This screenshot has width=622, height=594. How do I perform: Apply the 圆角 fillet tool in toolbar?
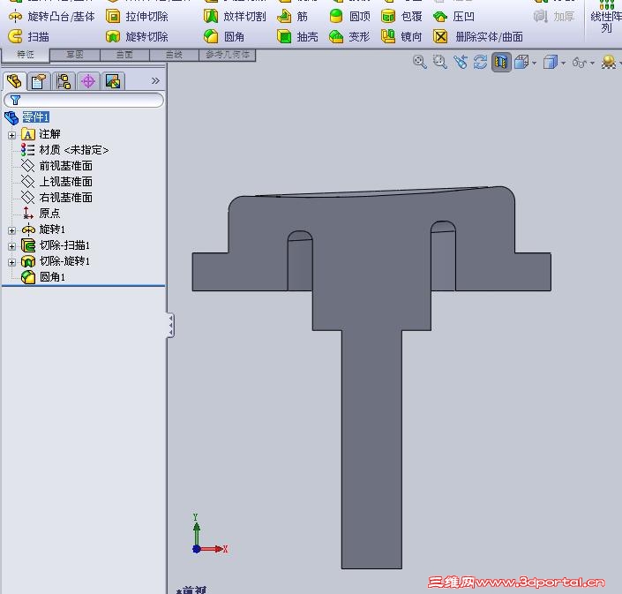pyautogui.click(x=224, y=36)
